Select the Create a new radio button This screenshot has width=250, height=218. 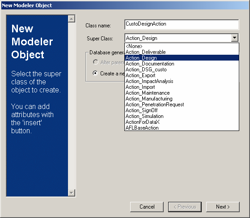95,73
